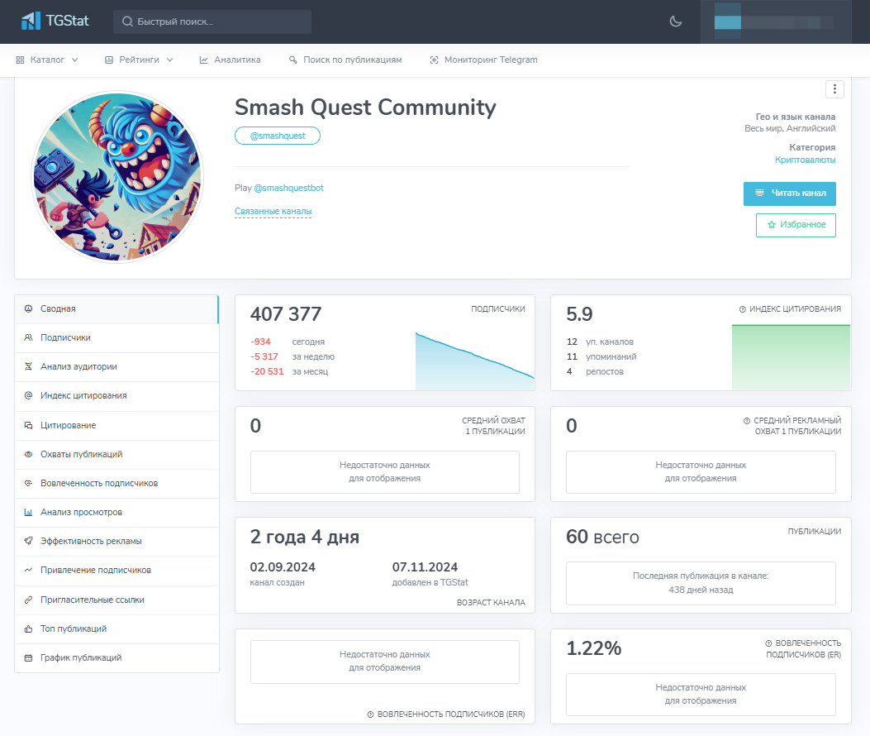The image size is (870, 736).
Task: Open Цитирование sidebar item
Action: coord(116,426)
